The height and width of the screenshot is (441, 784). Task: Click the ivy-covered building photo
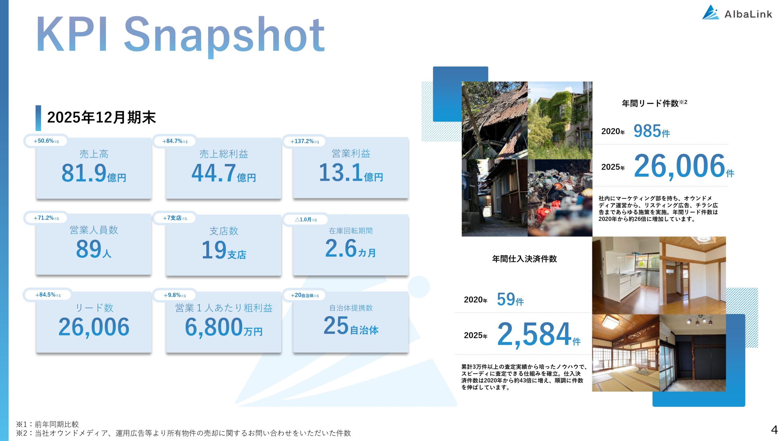560,120
